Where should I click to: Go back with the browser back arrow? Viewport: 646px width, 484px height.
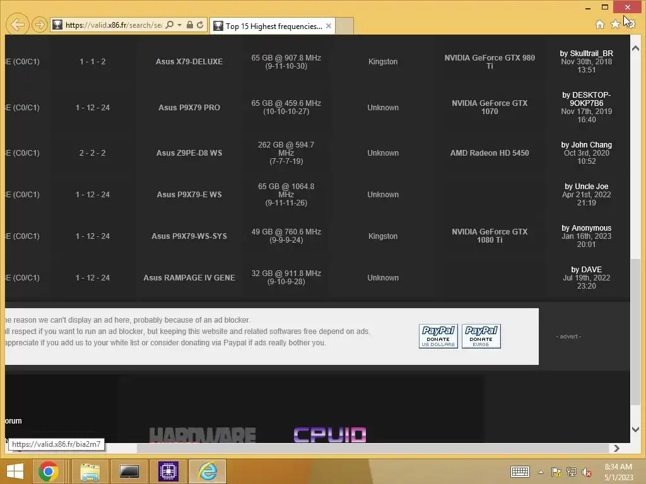pos(17,25)
